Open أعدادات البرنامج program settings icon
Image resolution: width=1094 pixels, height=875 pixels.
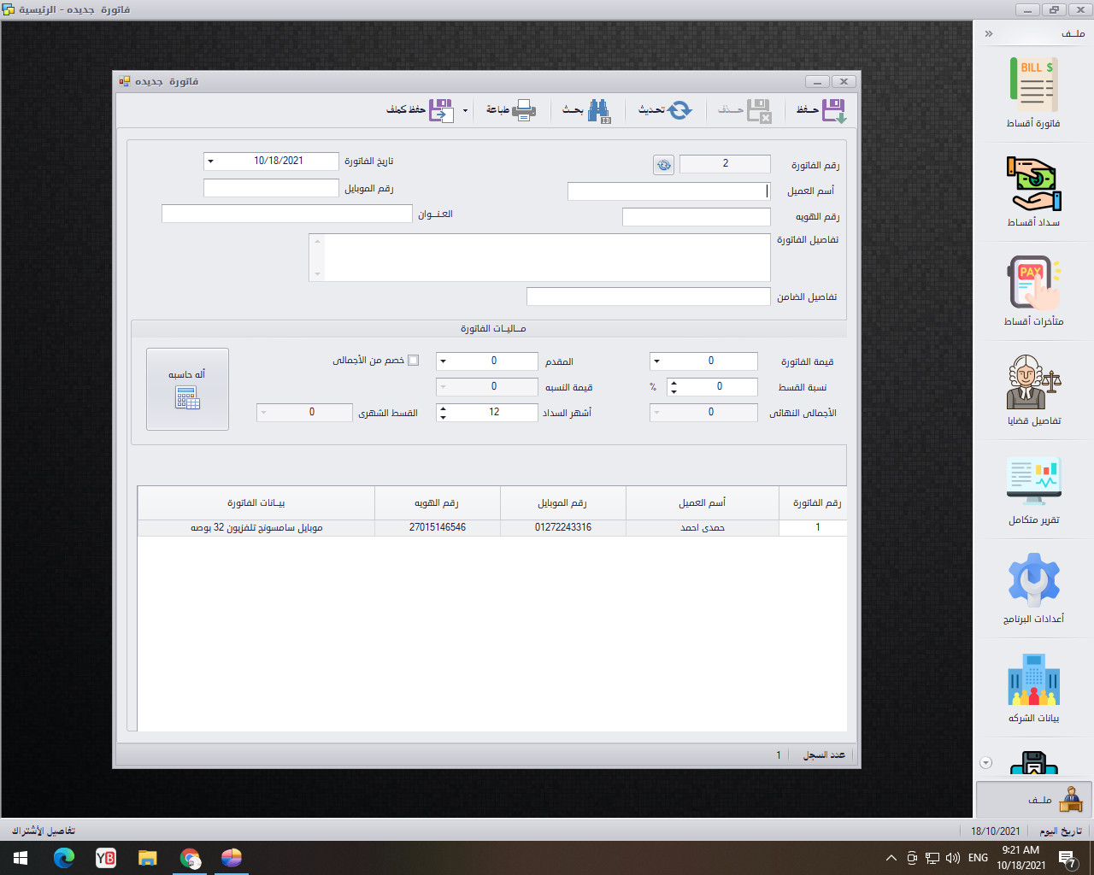[1033, 588]
